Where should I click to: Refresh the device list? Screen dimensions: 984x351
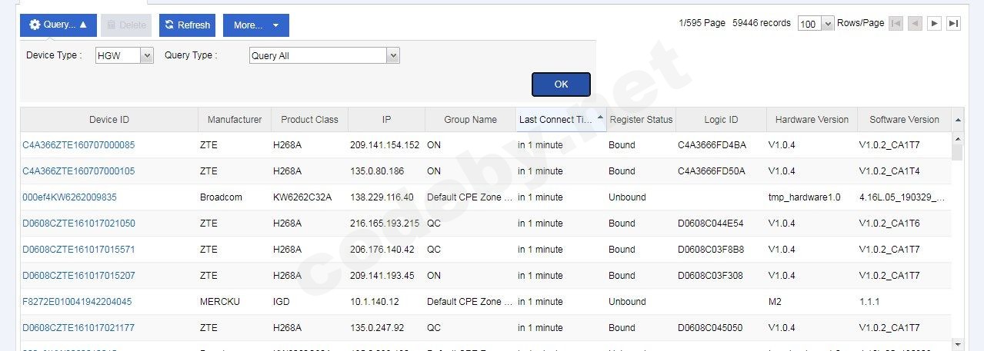pyautogui.click(x=188, y=25)
